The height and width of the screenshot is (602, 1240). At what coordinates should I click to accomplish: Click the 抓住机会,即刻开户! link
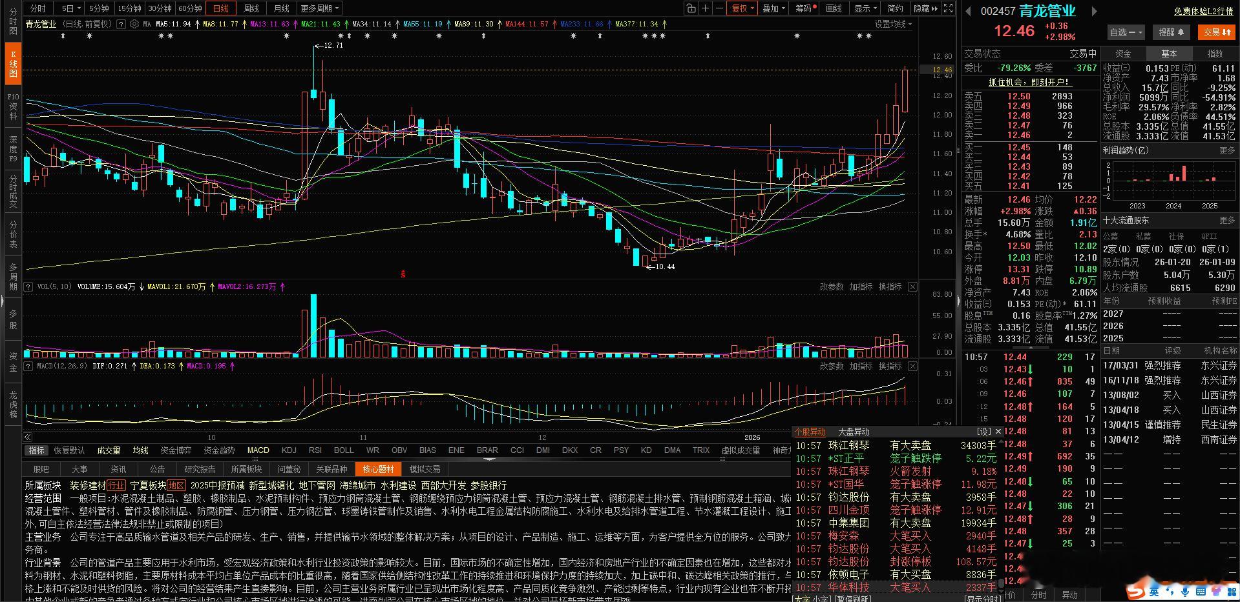[x=1030, y=82]
